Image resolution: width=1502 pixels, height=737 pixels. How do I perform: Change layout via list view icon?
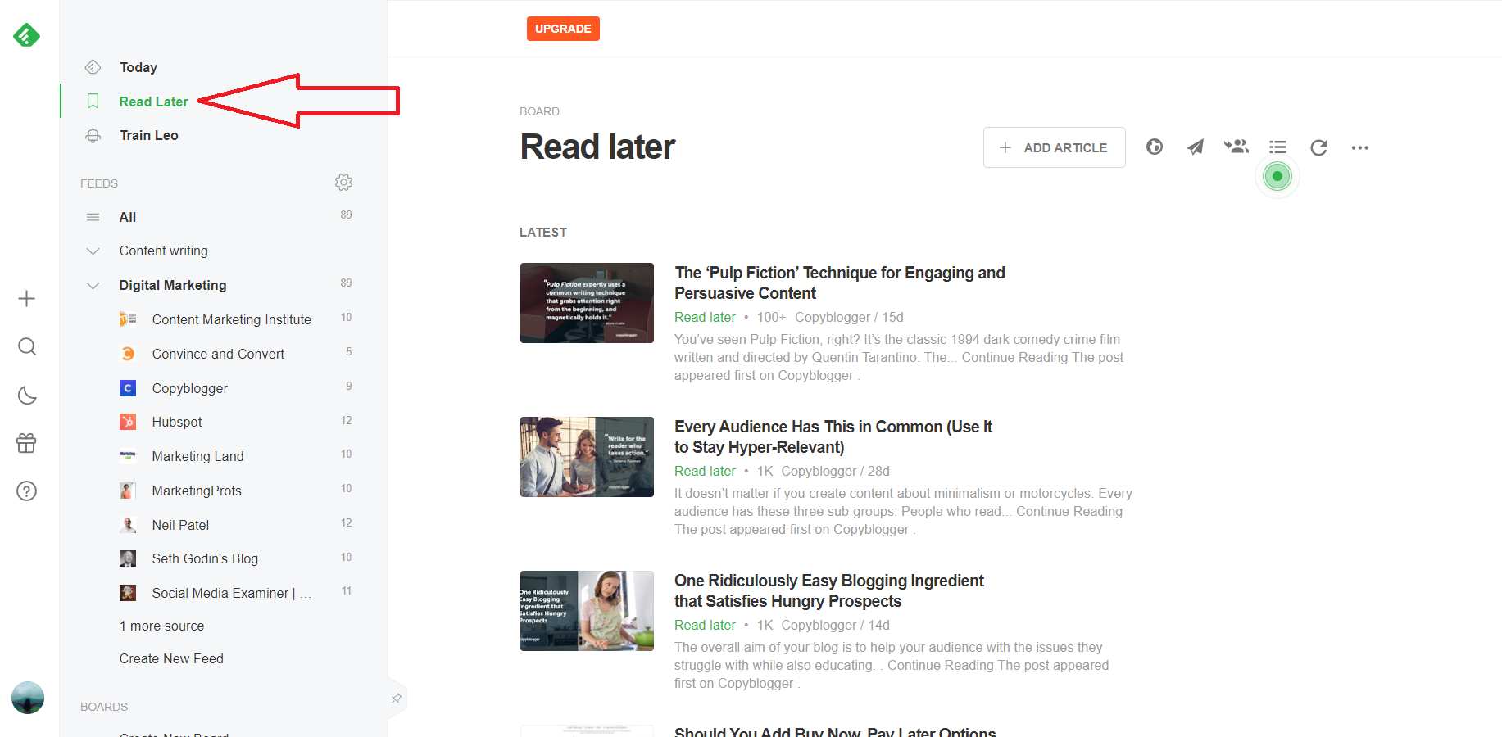click(x=1277, y=147)
